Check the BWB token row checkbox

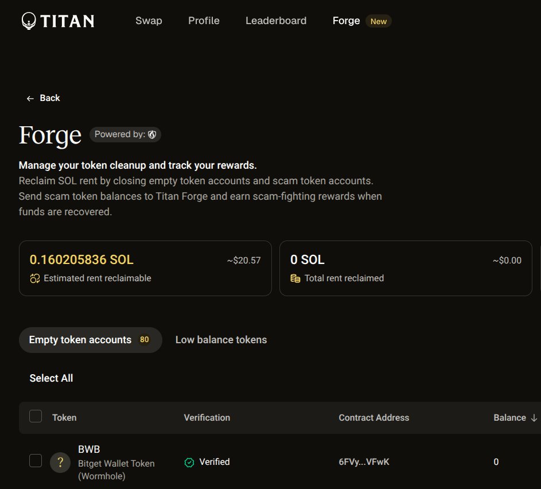pos(36,461)
